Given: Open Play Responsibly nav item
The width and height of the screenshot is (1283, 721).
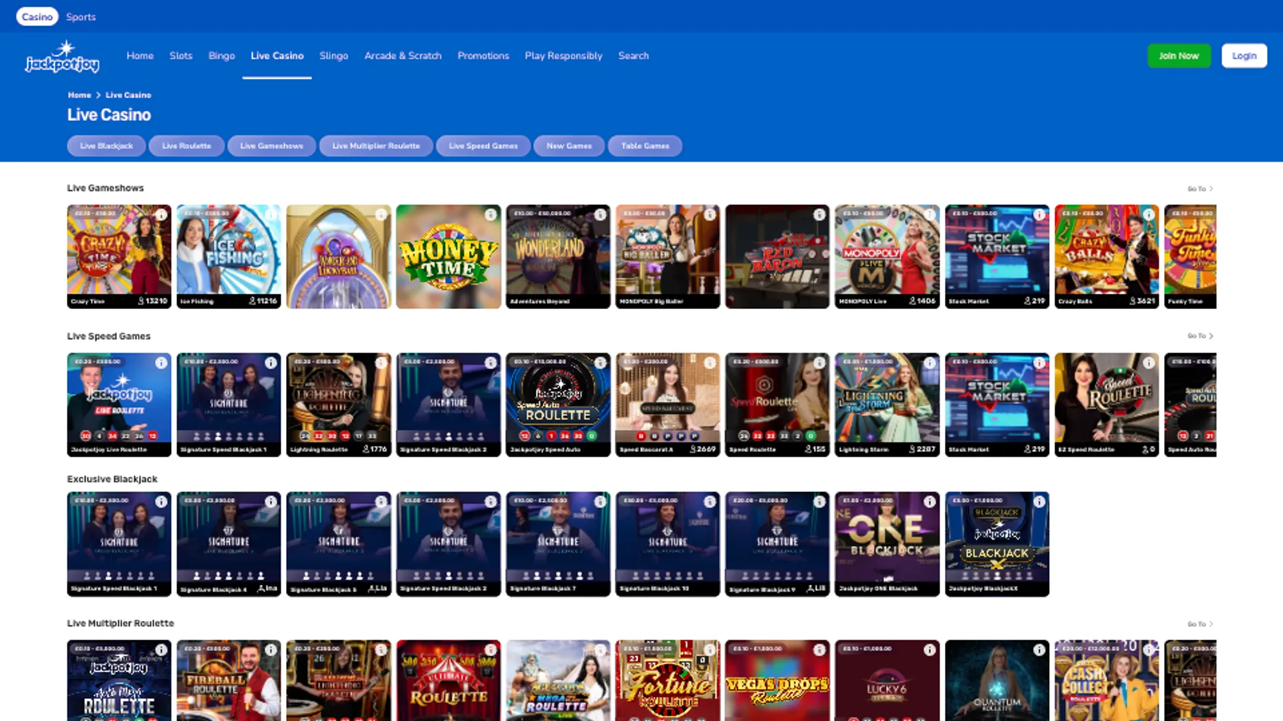Looking at the screenshot, I should [x=564, y=56].
